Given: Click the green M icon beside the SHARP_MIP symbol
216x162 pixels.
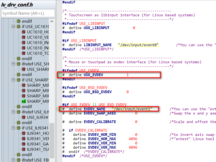Looking at the screenshot, I should (24, 101).
